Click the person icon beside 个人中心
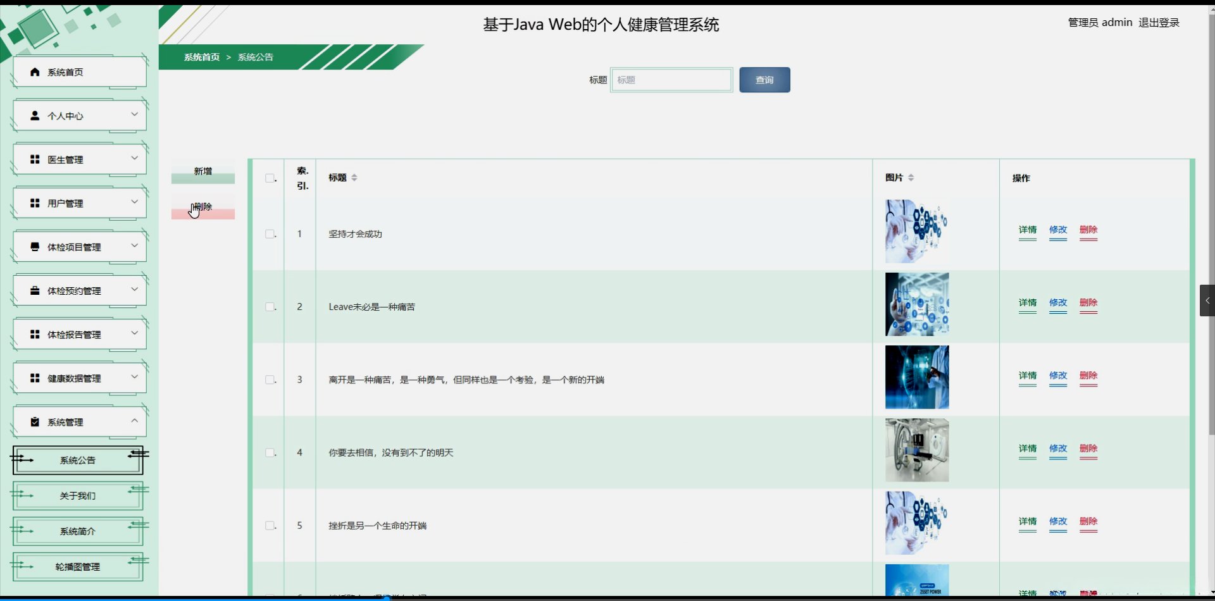1215x601 pixels. [35, 116]
